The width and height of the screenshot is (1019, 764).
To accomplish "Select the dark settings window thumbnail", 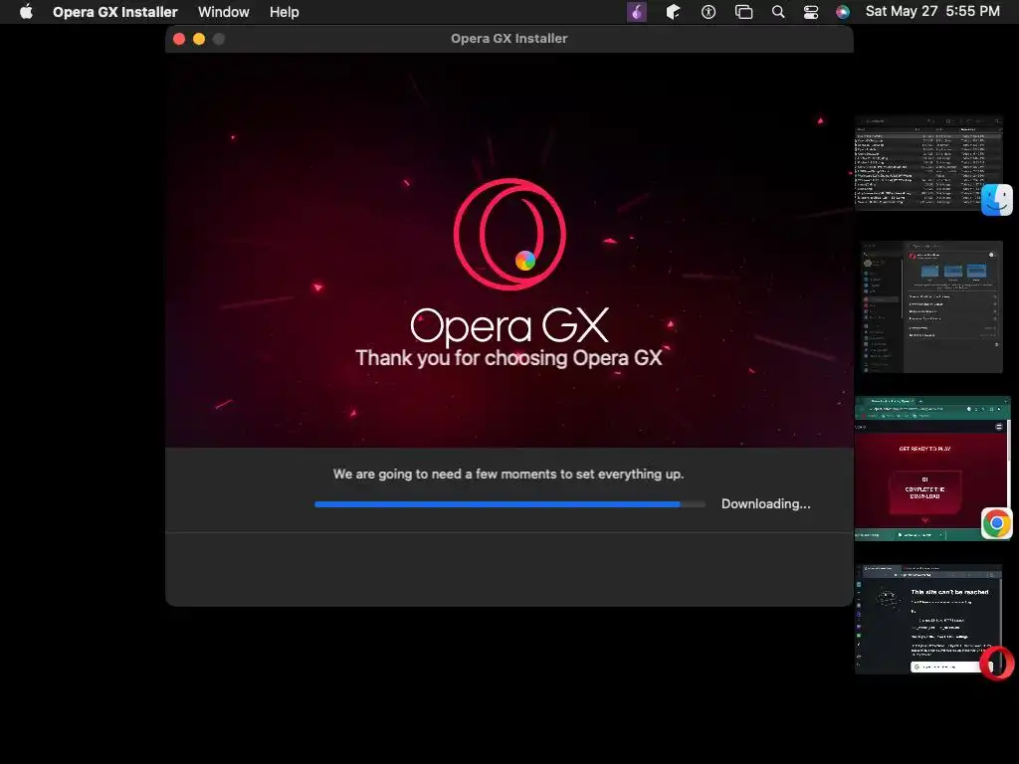I will pos(931,306).
